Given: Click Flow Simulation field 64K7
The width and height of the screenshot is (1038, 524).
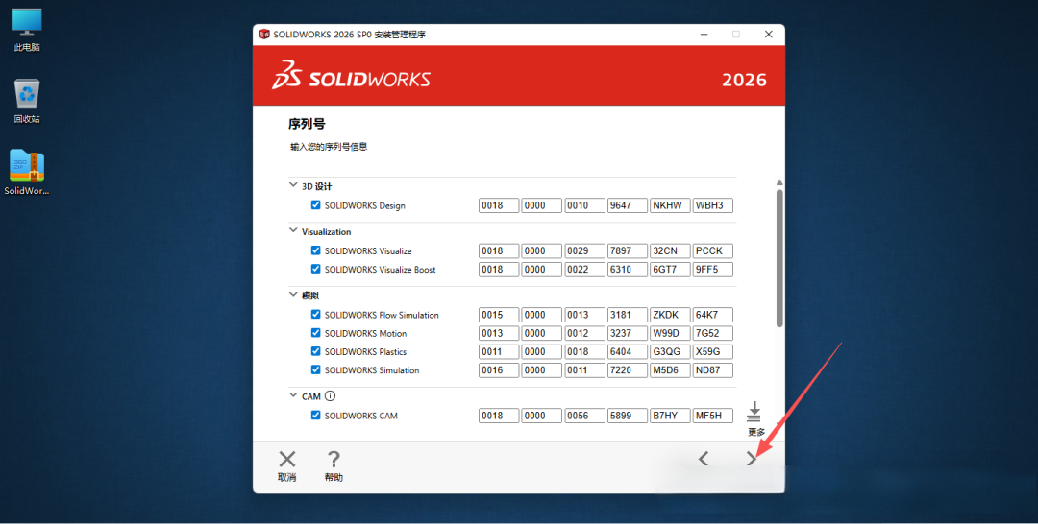Looking at the screenshot, I should click(x=713, y=315).
